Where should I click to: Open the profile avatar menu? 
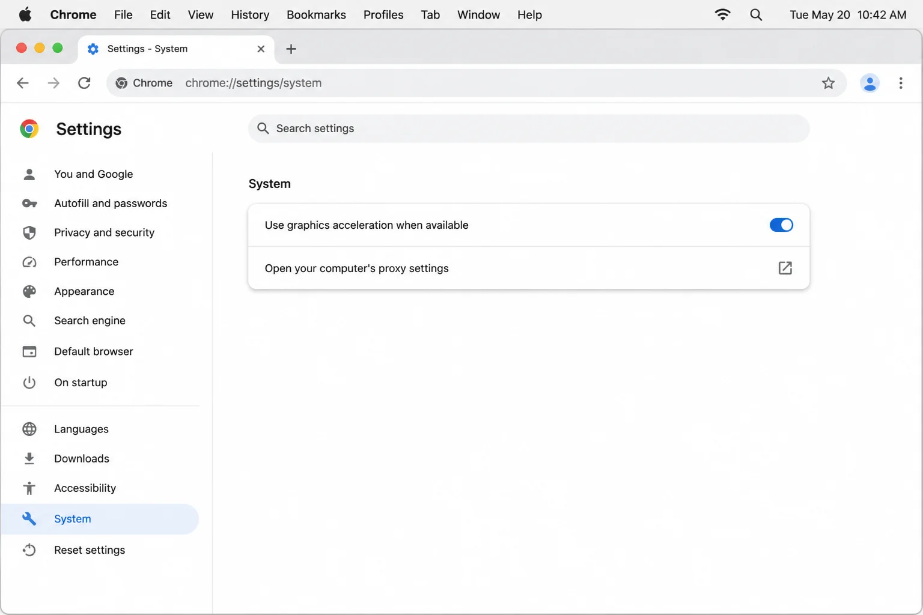pos(870,83)
